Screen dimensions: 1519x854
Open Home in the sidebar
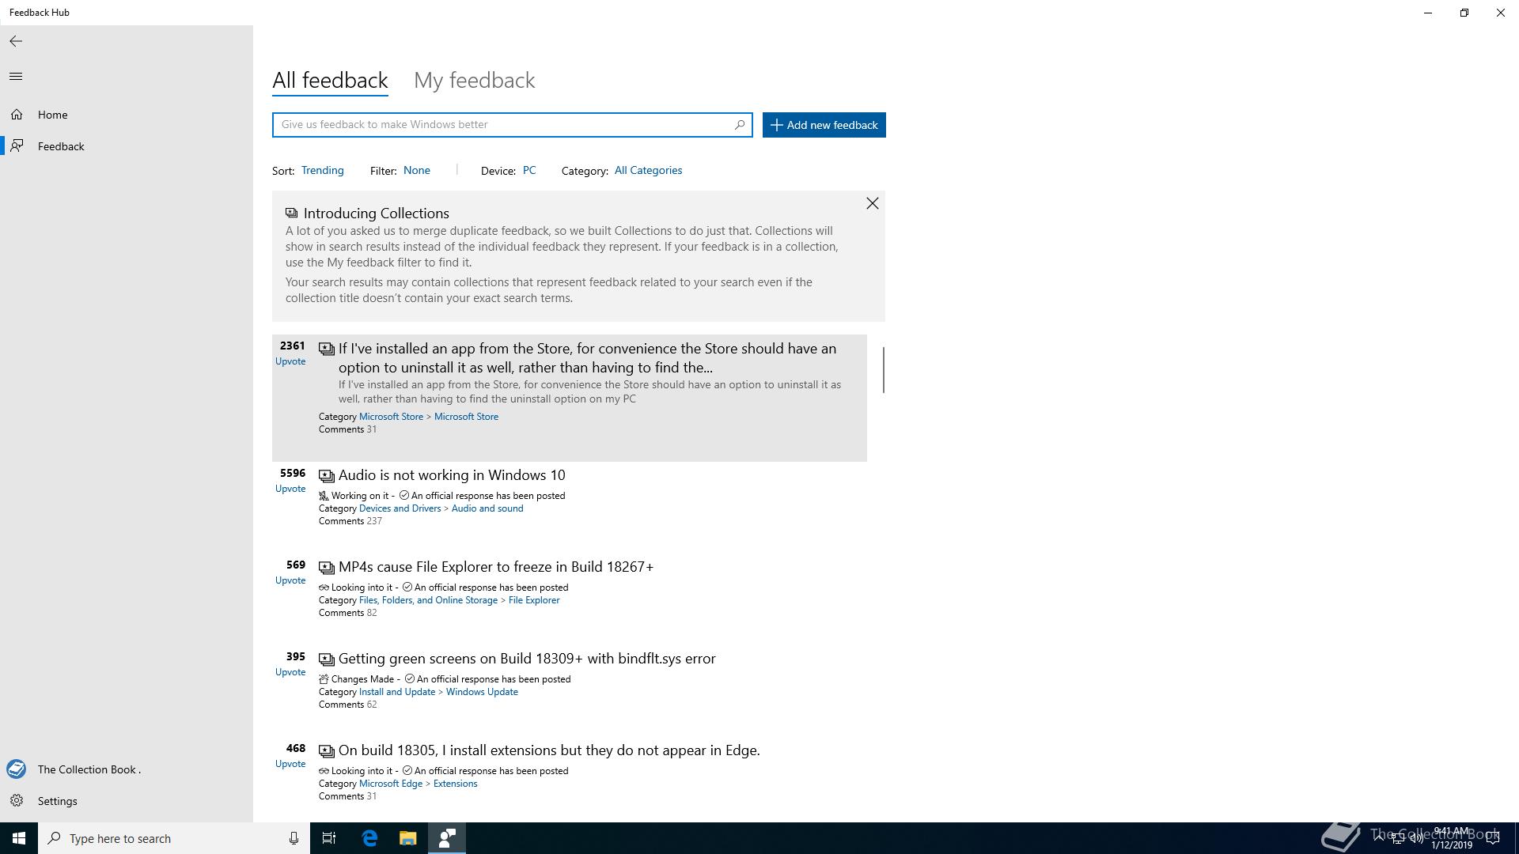pyautogui.click(x=127, y=115)
